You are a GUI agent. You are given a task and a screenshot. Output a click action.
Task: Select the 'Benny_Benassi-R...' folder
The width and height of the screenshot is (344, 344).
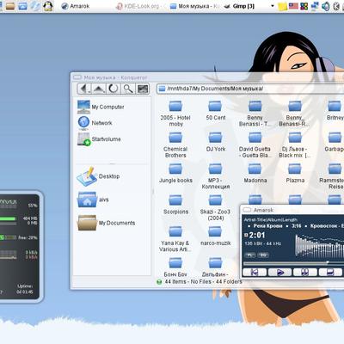pos(294,114)
